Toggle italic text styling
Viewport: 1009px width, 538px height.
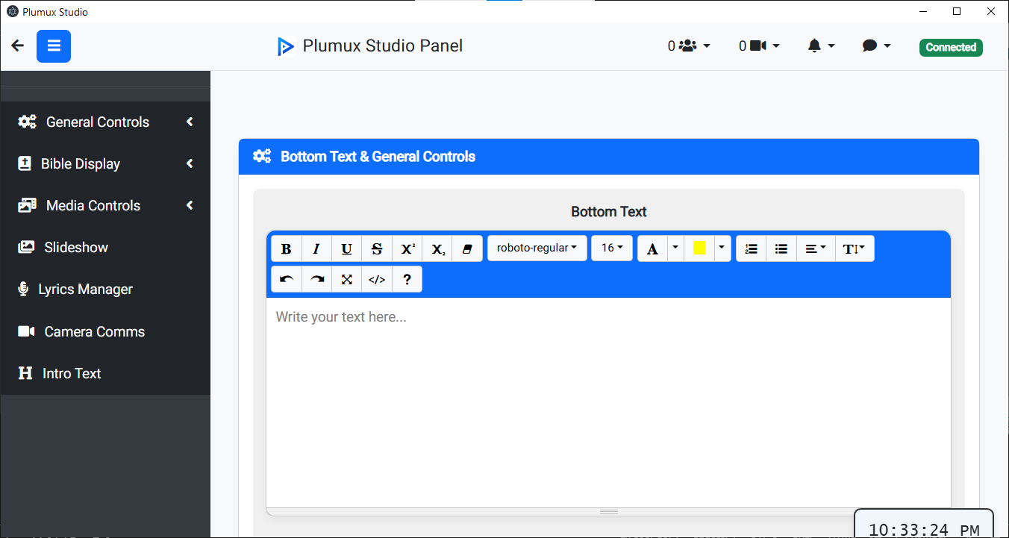[316, 248]
